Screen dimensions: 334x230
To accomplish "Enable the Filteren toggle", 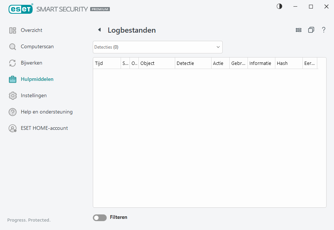I will point(99,217).
